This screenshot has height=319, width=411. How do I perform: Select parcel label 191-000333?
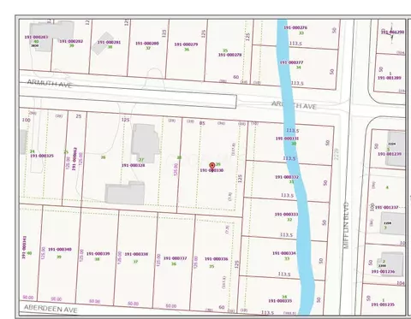point(286,215)
